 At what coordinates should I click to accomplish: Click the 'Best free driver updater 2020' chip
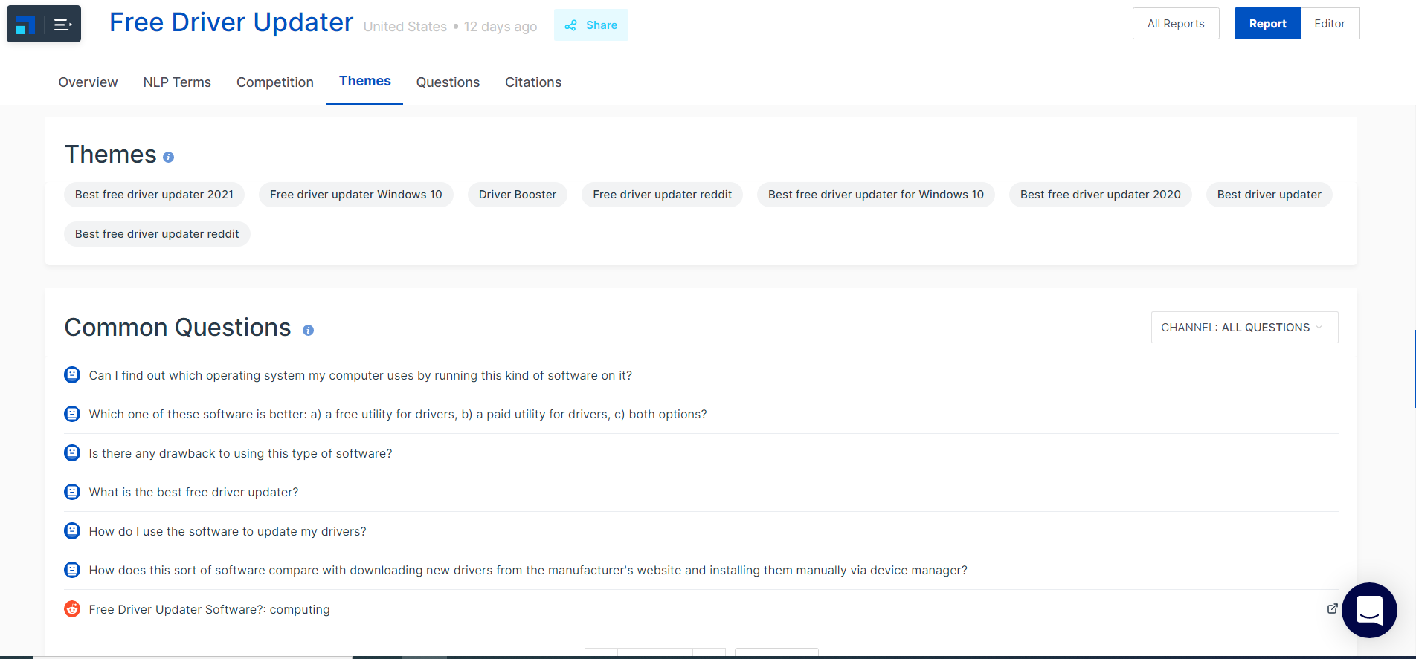pyautogui.click(x=1101, y=195)
